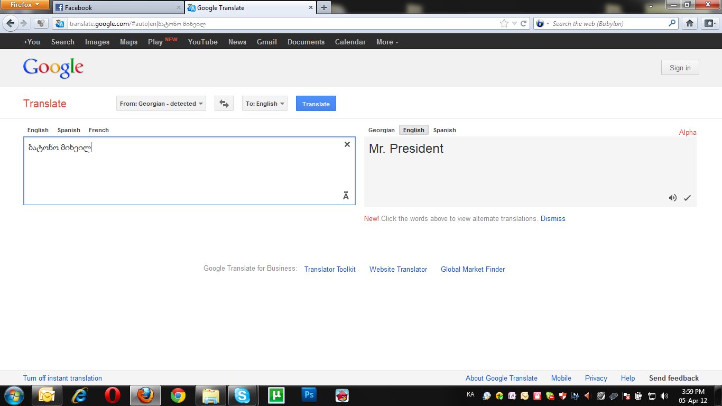
Task: Reload the page with the refresh icon
Action: 524,23
